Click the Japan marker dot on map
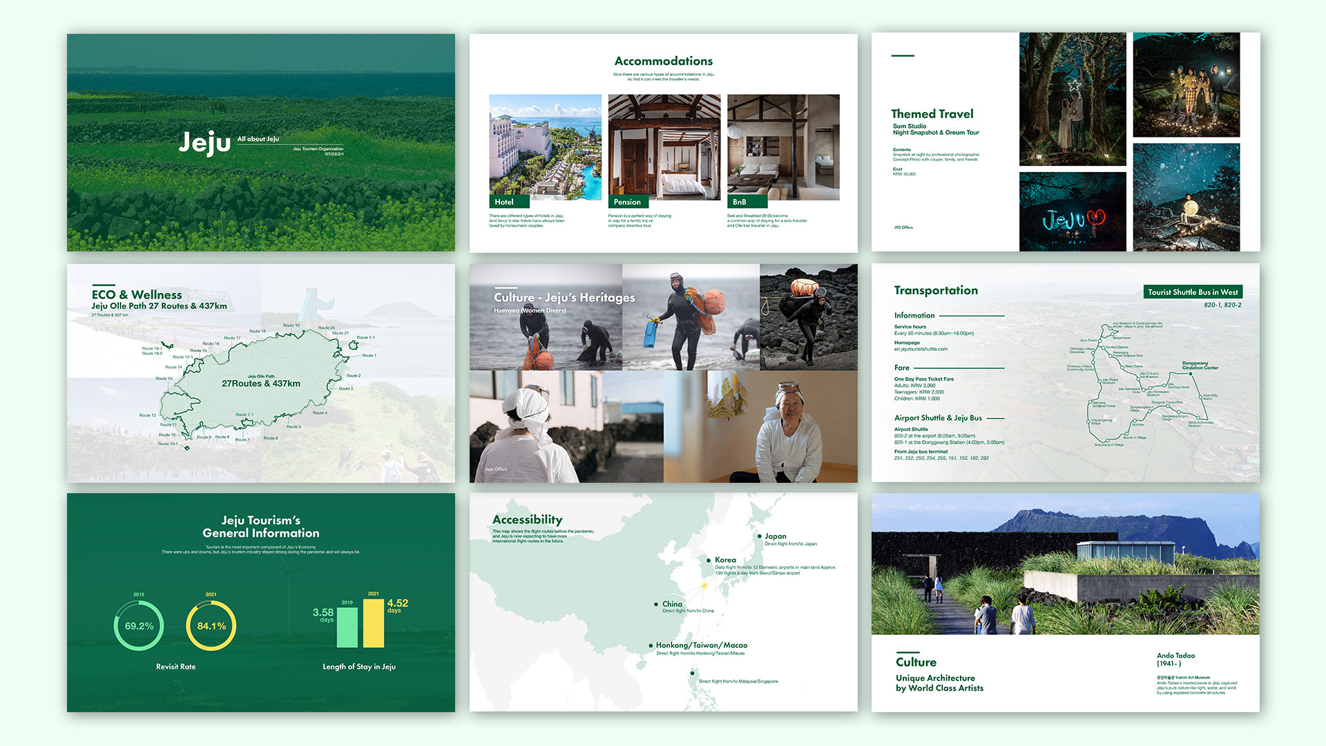Viewport: 1326px width, 746px height. (759, 536)
